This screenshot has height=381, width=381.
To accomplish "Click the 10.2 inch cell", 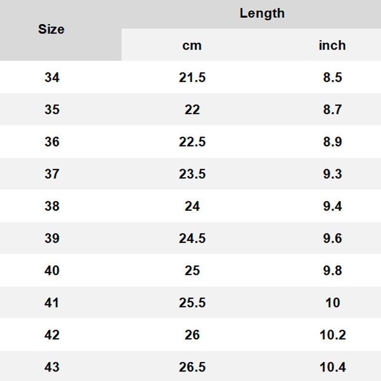I will coord(332,335).
